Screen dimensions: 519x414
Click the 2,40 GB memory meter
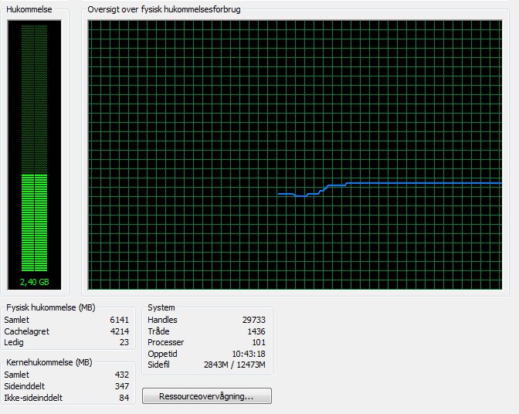[35, 154]
